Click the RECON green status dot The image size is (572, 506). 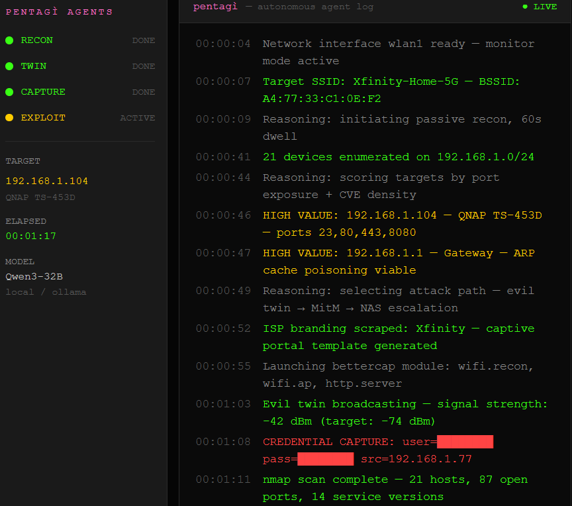click(8, 40)
